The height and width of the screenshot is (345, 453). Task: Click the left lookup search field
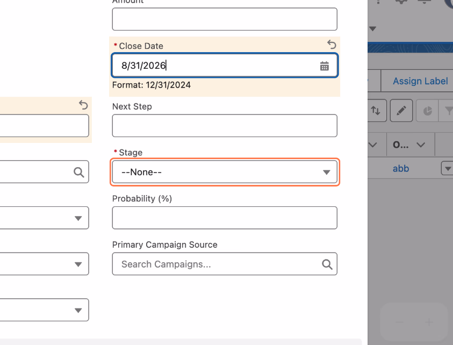[x=45, y=172]
